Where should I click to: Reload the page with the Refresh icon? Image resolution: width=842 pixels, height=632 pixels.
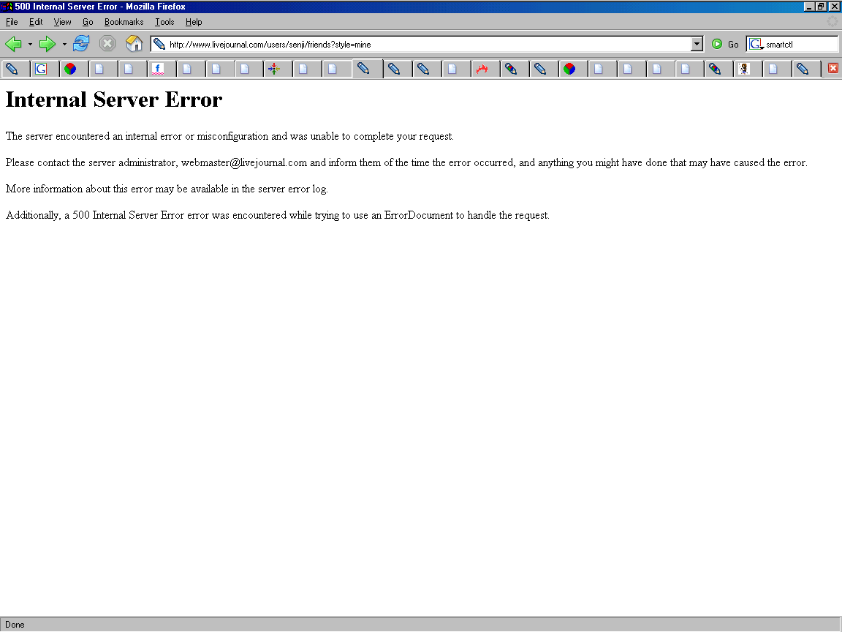click(x=81, y=44)
